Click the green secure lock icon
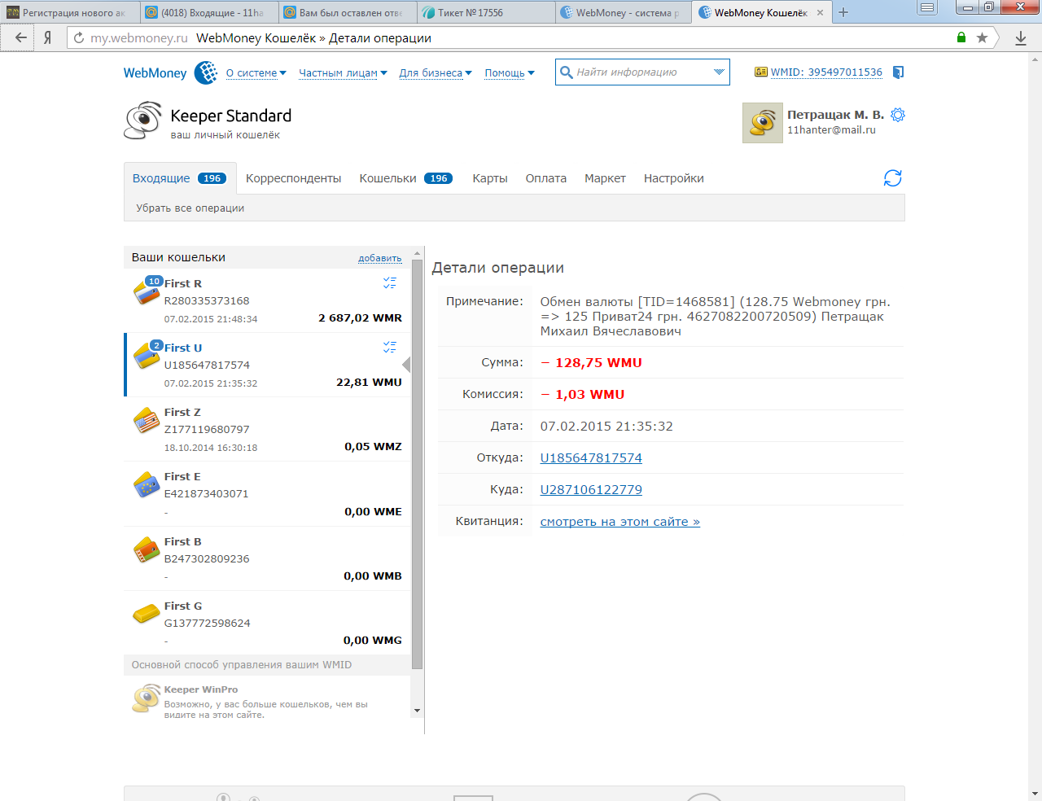The height and width of the screenshot is (801, 1042). (x=961, y=37)
